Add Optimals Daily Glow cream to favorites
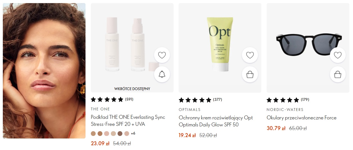This screenshot has width=353, height=150. pyautogui.click(x=250, y=55)
